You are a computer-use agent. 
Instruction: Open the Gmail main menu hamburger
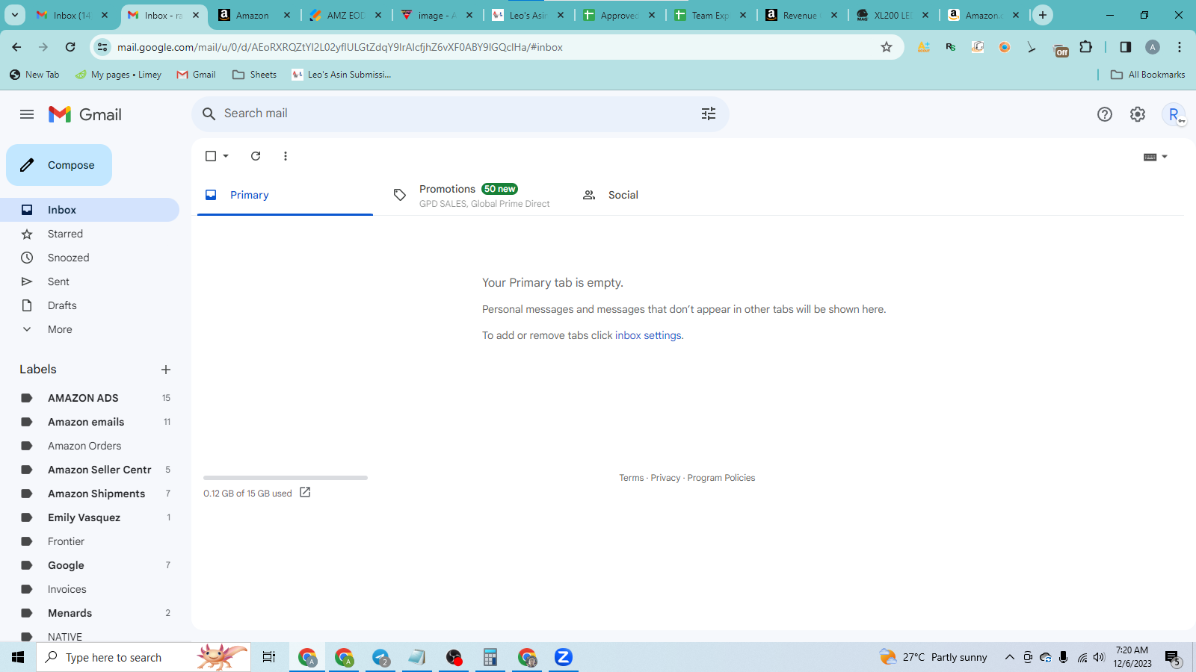pyautogui.click(x=27, y=114)
